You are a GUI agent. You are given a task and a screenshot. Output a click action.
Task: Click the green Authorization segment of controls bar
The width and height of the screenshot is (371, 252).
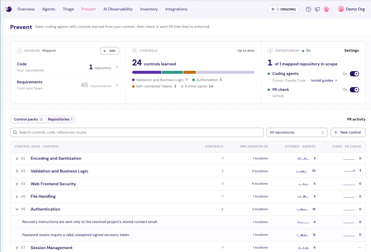coord(172,72)
